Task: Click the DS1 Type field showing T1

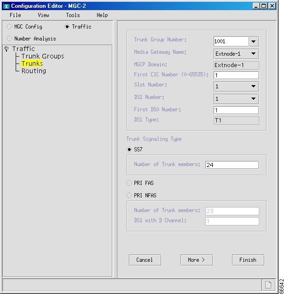Action: (236, 121)
